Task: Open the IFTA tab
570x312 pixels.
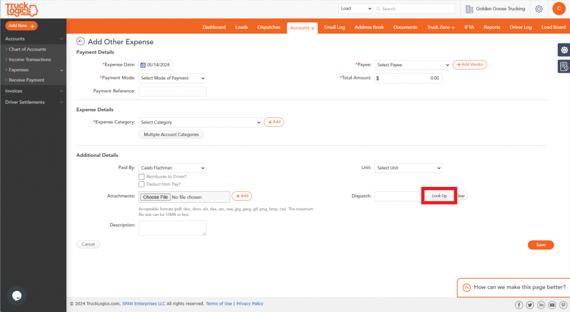Action: (x=469, y=27)
